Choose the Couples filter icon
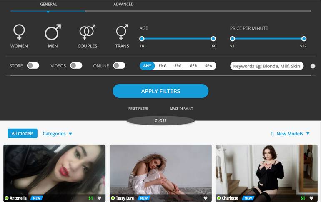The width and height of the screenshot is (321, 202). coord(88,32)
